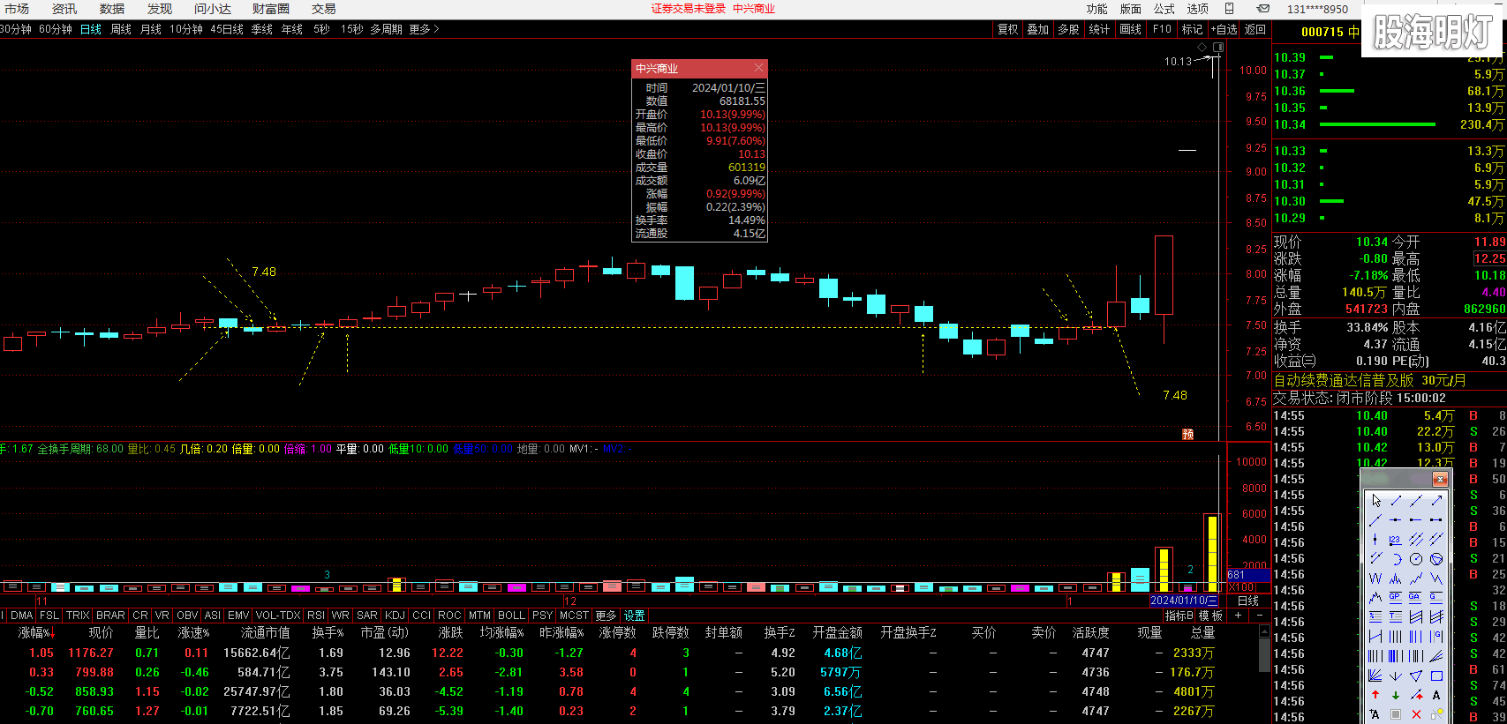Choose the Gann fan angle tool
This screenshot has width=1507, height=724.
[1375, 675]
